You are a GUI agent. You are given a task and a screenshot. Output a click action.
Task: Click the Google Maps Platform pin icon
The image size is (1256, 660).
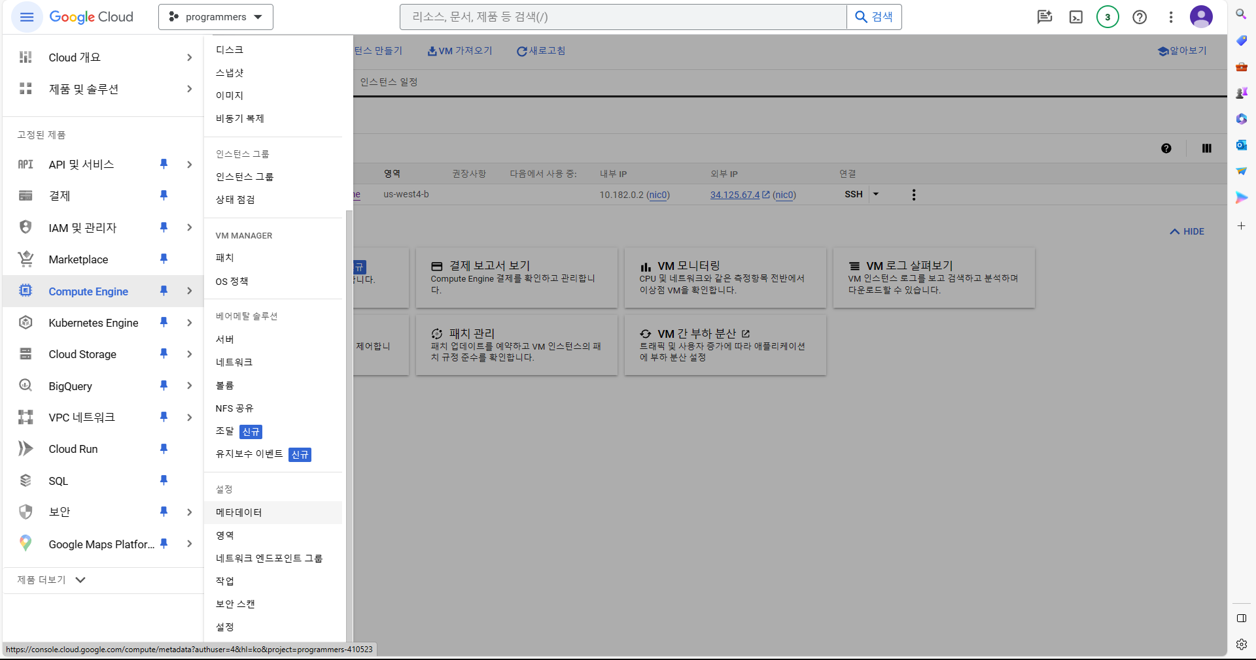(26, 544)
